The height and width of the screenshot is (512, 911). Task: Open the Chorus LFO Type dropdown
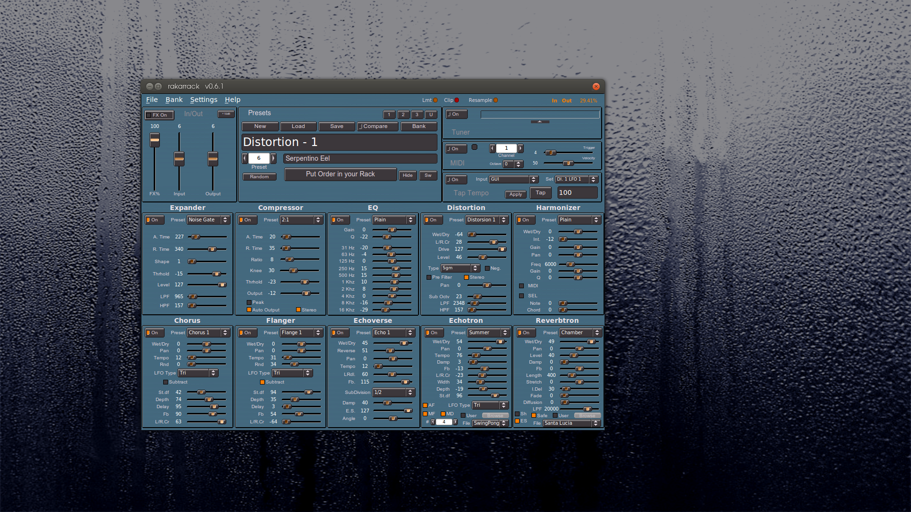click(x=198, y=373)
